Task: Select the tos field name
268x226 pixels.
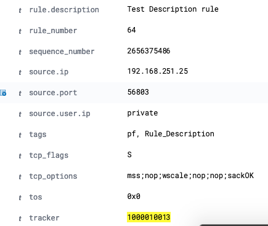Action: [36, 197]
